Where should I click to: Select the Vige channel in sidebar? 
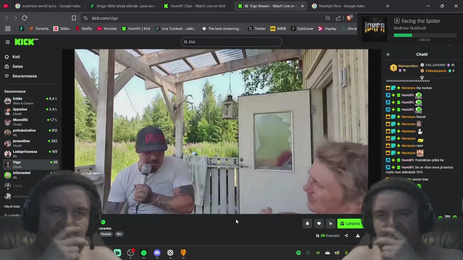[x=31, y=164]
